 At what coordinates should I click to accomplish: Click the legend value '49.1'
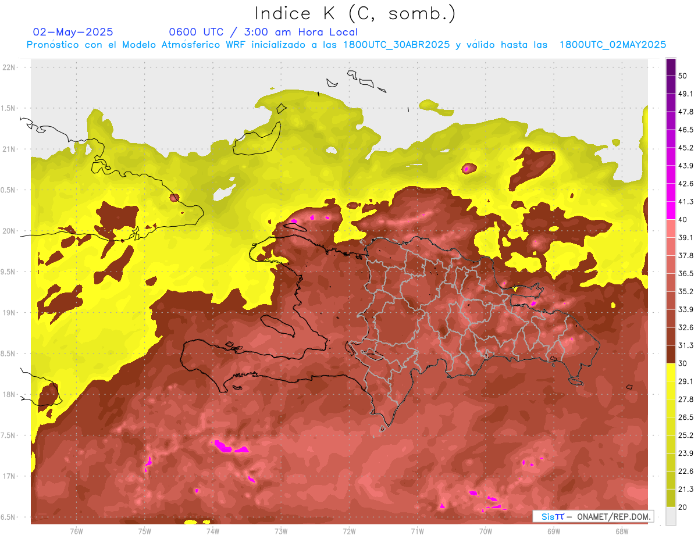pyautogui.click(x=686, y=94)
